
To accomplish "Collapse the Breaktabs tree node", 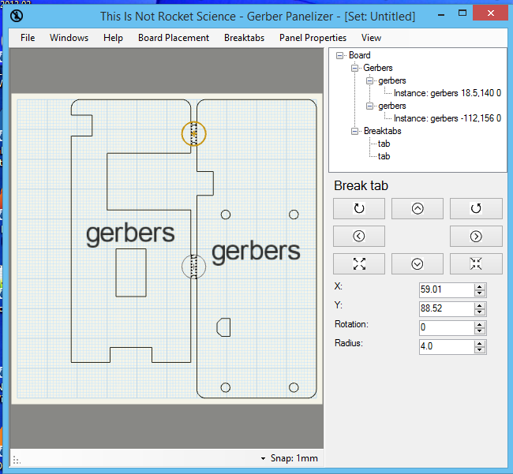I will click(354, 131).
